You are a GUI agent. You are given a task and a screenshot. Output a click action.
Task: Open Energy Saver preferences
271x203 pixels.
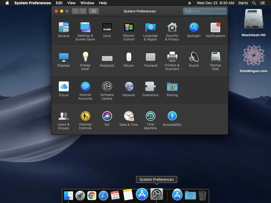[x=85, y=61]
